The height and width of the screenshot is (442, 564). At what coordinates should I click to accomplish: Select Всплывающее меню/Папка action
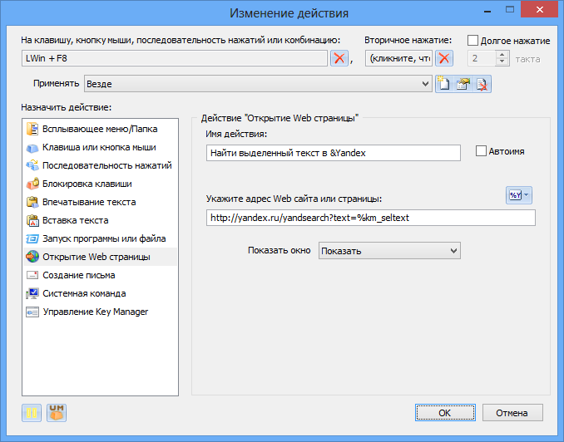100,129
